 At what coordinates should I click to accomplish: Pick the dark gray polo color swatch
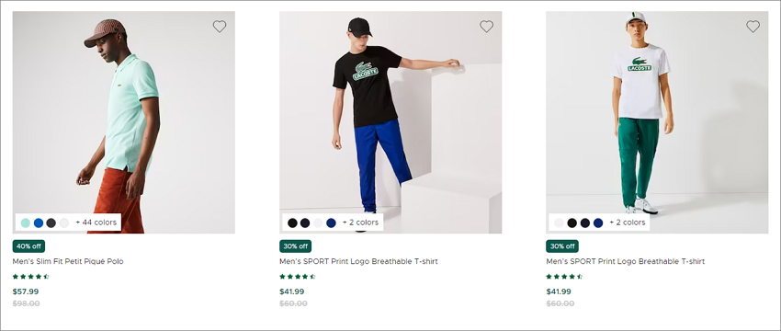[51, 223]
